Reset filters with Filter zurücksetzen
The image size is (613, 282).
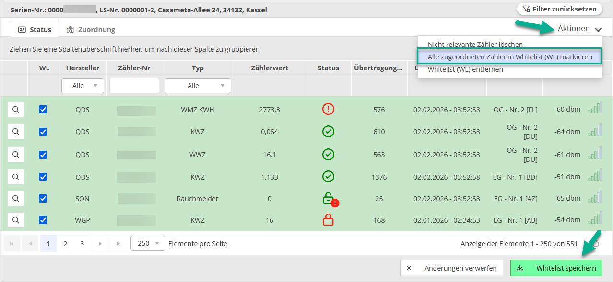tap(559, 9)
